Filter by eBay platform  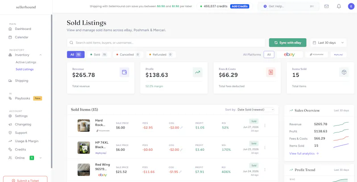[289, 54]
